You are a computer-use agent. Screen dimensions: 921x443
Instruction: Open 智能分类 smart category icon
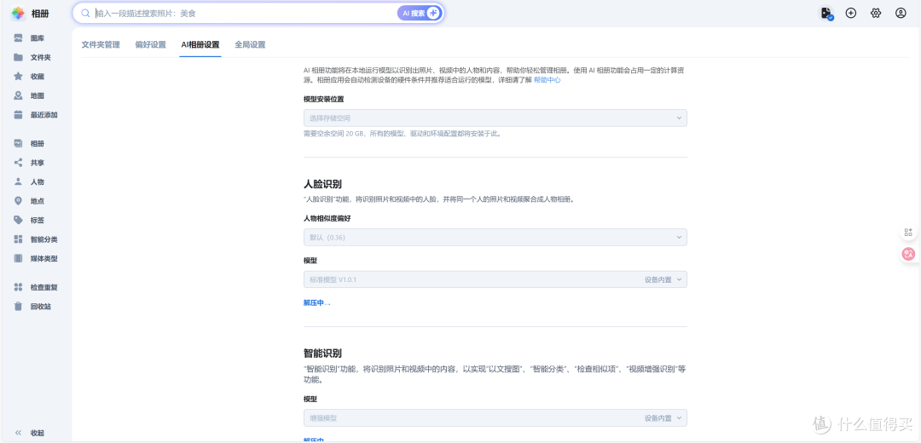coord(18,239)
